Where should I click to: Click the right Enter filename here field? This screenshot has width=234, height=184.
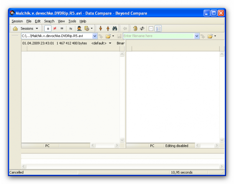[x=158, y=36]
